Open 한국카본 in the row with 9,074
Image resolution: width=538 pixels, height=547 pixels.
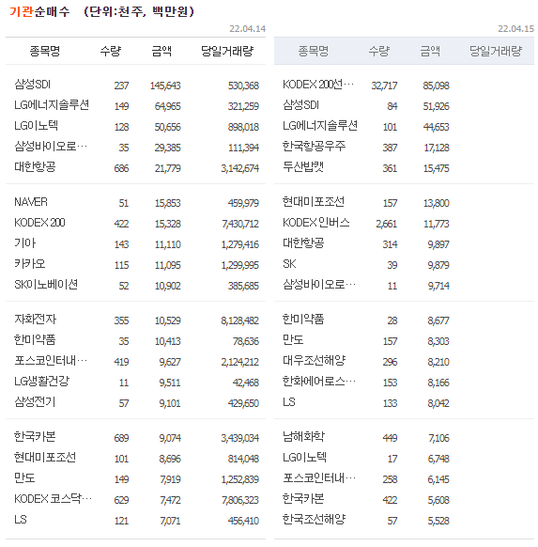[x=35, y=437]
